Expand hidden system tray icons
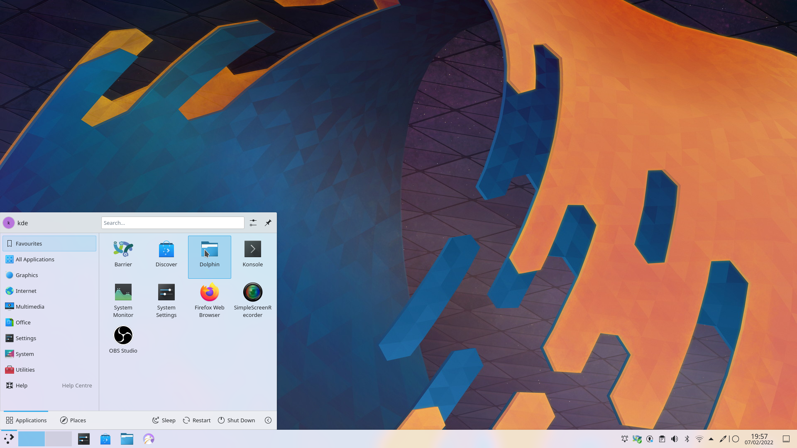Viewport: 797px width, 448px height. [711, 438]
